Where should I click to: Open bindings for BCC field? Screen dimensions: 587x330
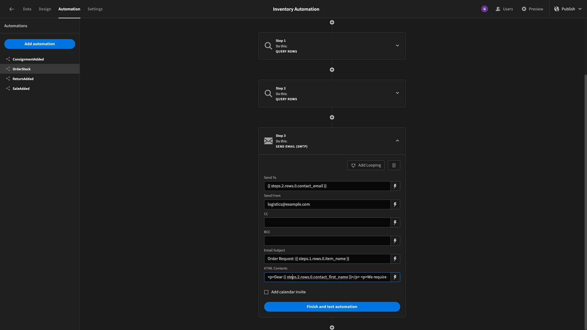point(395,241)
